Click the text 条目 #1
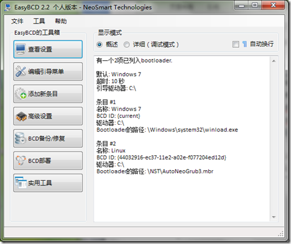291x244 pixels. click(106, 102)
